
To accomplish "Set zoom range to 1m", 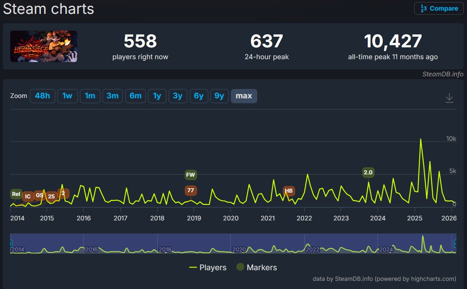I will click(x=90, y=96).
